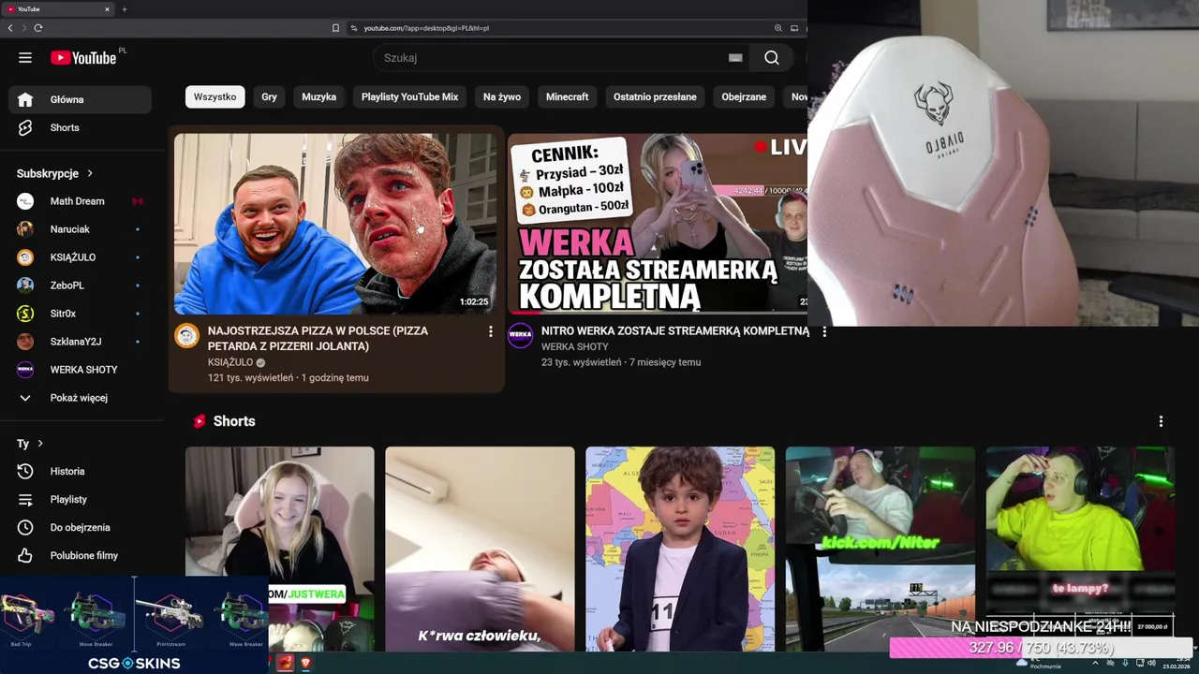This screenshot has height=674, width=1199.
Task: Expand the Ty section arrow
Action: (40, 444)
